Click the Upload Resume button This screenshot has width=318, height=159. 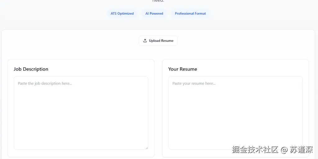pyautogui.click(x=158, y=41)
